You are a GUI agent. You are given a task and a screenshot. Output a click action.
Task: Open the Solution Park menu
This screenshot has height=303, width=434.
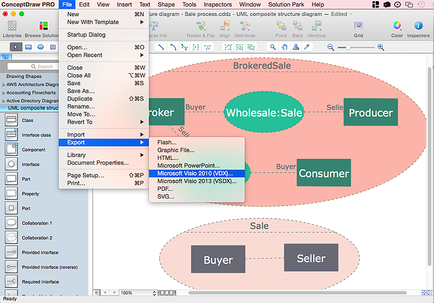286,4
